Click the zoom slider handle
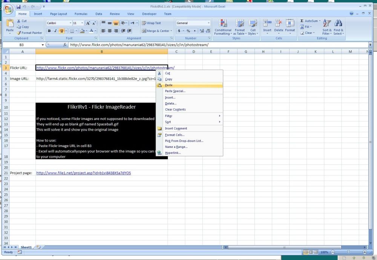The image size is (377, 260). click(348, 252)
